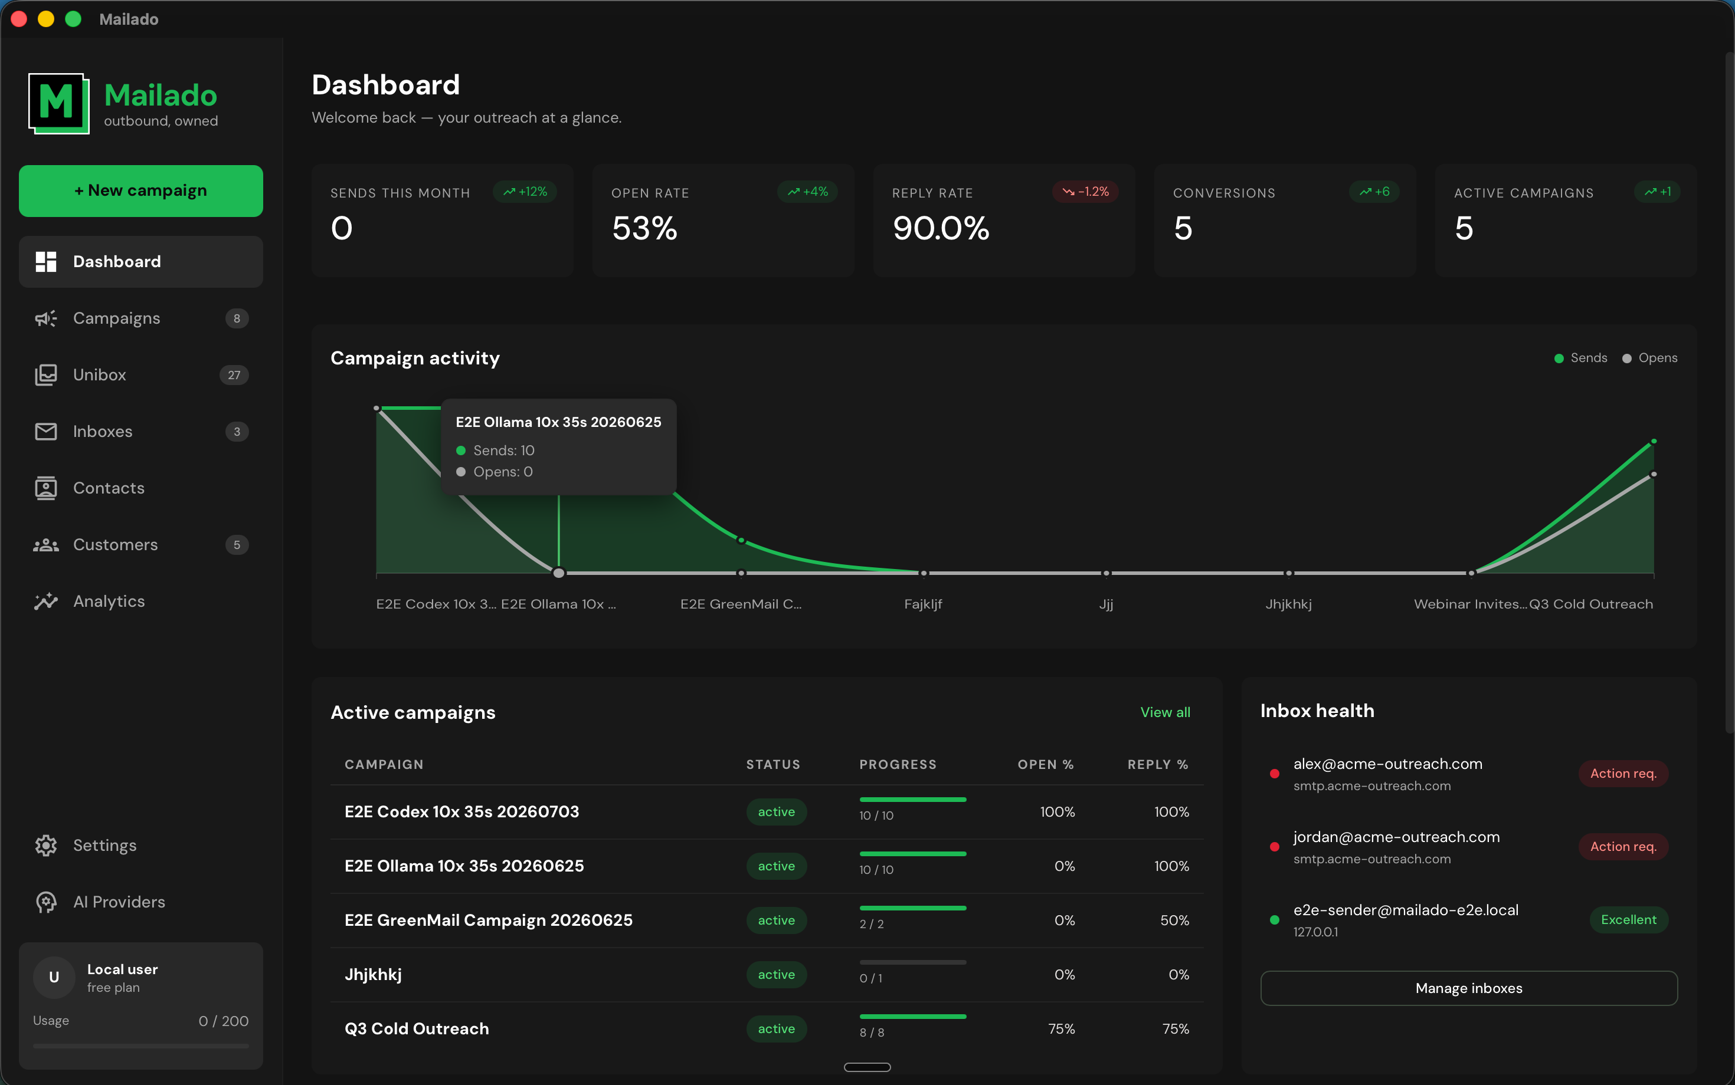The width and height of the screenshot is (1735, 1085).
Task: Open Campaigns in sidebar
Action: click(141, 318)
